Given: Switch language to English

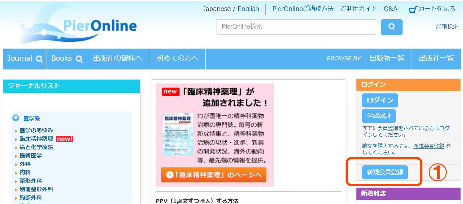Looking at the screenshot, I should 248,9.
